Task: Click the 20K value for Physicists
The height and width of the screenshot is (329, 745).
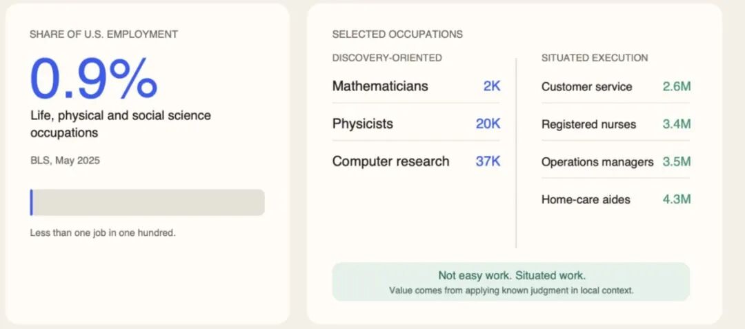Action: coord(488,124)
